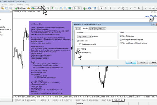Open the Navigator panel from the toolbar
The height and width of the screenshot is (105, 157).
tap(3, 8)
